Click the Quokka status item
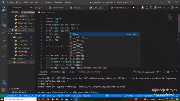 87,96
